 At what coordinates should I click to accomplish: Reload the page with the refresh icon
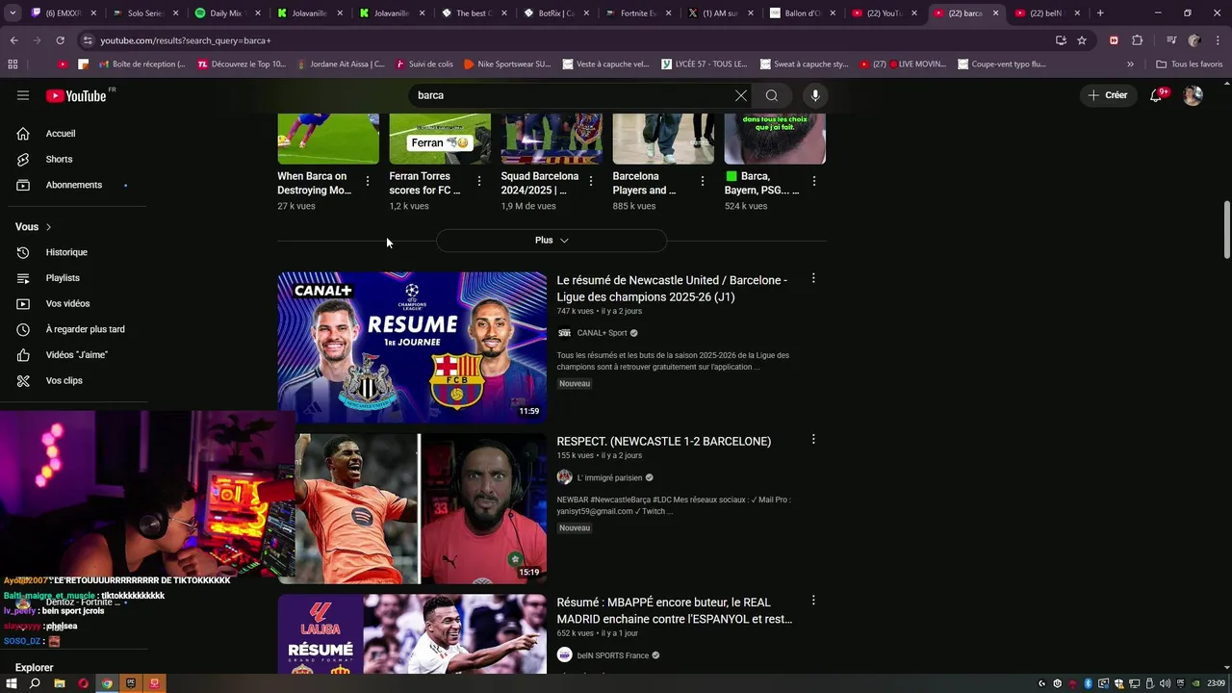click(x=60, y=40)
